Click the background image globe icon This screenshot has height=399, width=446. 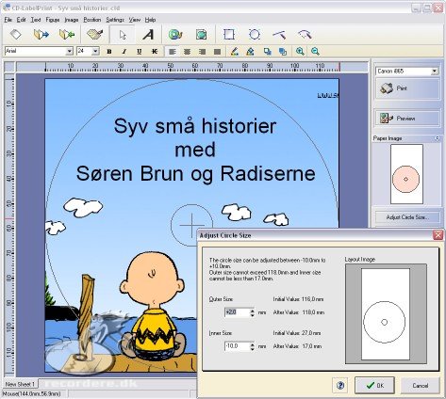tap(175, 35)
